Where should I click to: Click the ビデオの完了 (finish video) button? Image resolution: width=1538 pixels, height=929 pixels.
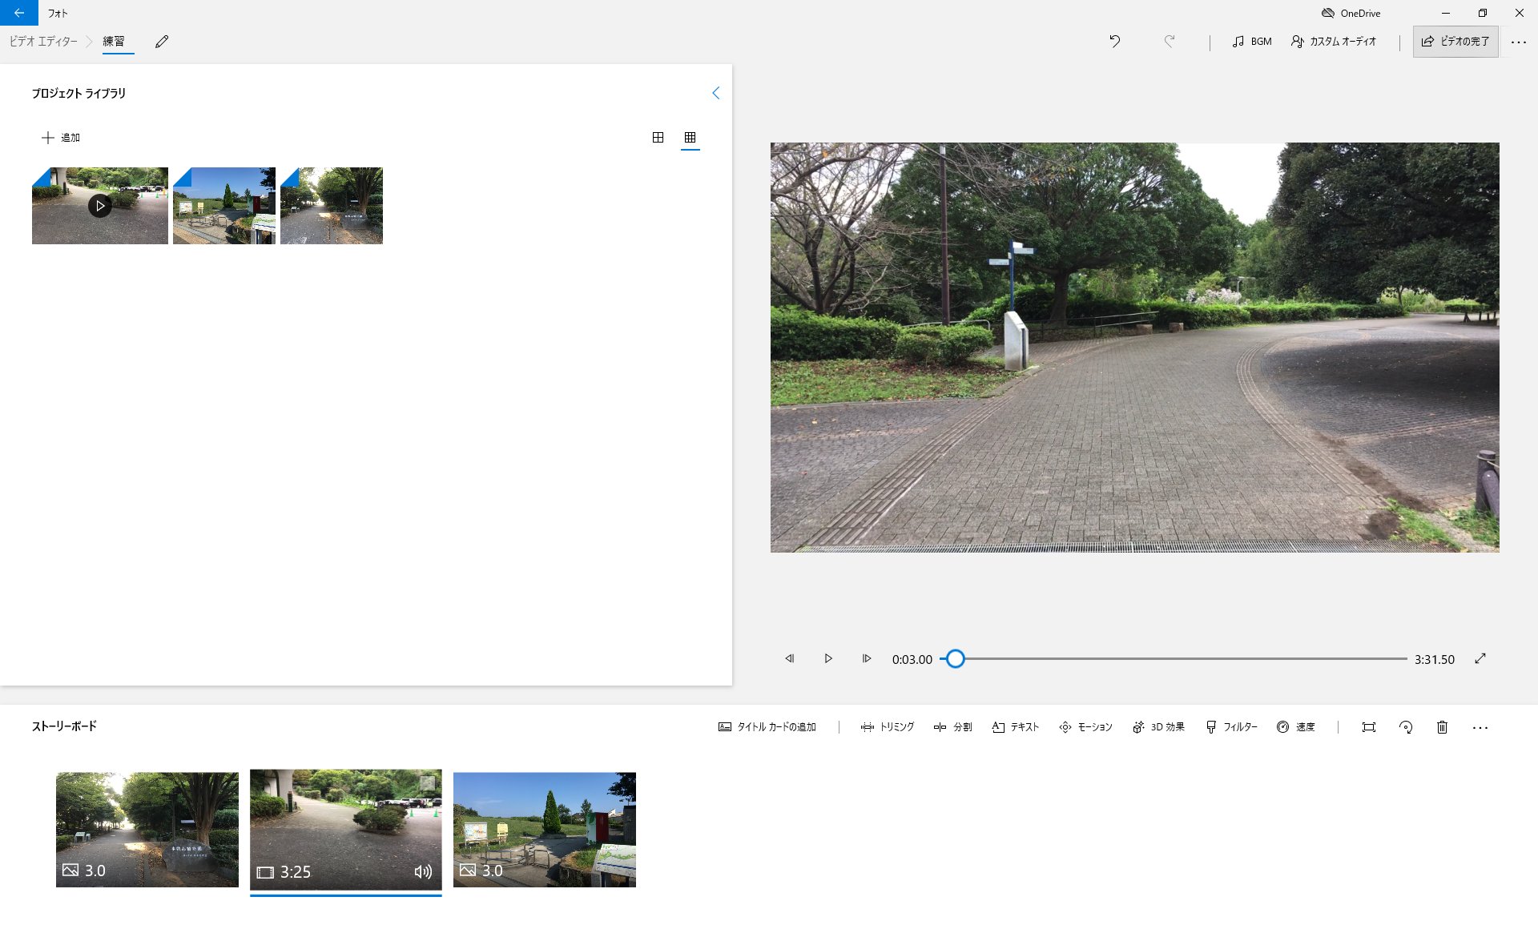coord(1455,42)
